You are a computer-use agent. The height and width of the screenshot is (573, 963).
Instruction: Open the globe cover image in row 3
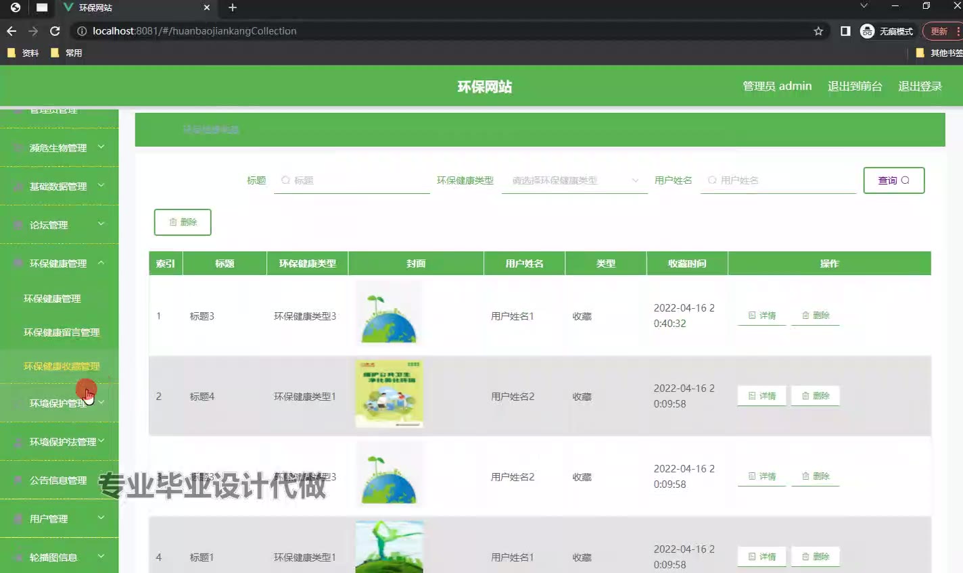[x=389, y=474]
